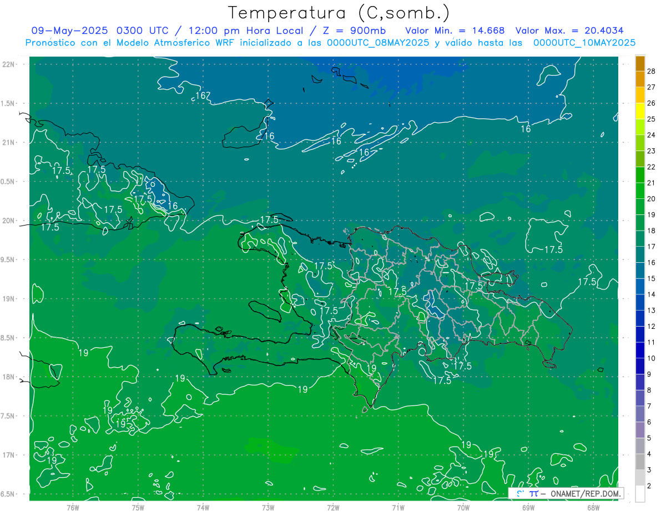The image size is (666, 515).
Task: Click the 70W longitude axis label
Action: (463, 508)
